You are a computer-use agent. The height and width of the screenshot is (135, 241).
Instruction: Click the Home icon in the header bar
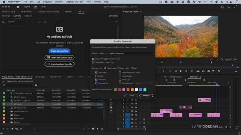click(18, 7)
